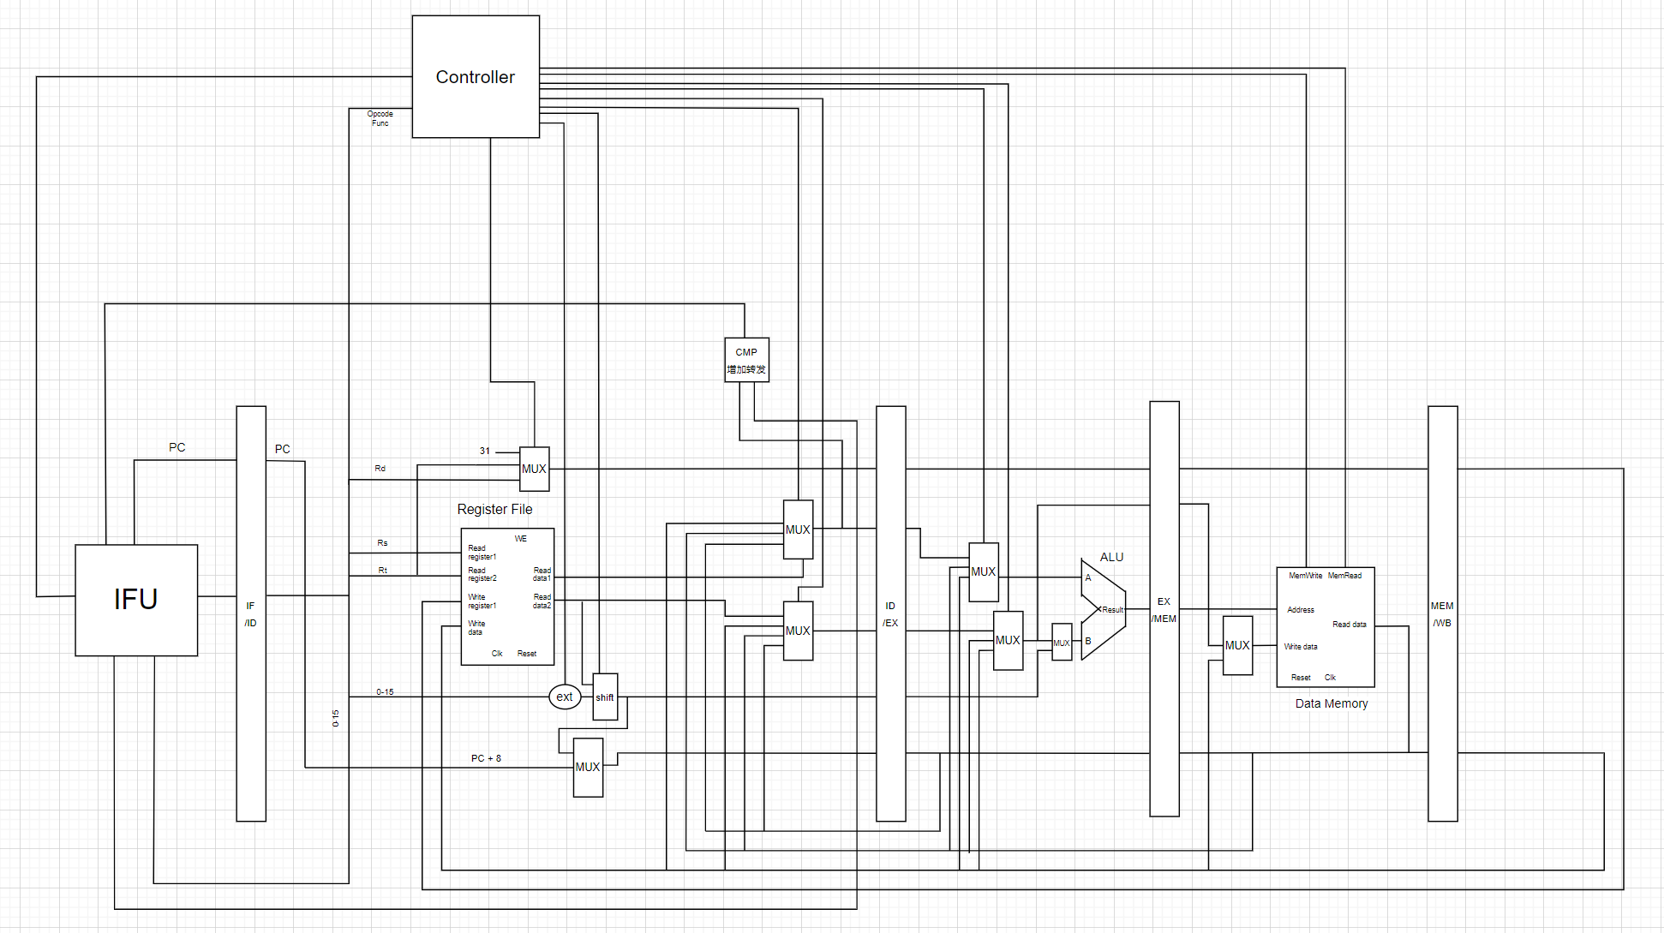Select the MUX feeding ALU input A
1664x933 pixels.
[x=984, y=571]
